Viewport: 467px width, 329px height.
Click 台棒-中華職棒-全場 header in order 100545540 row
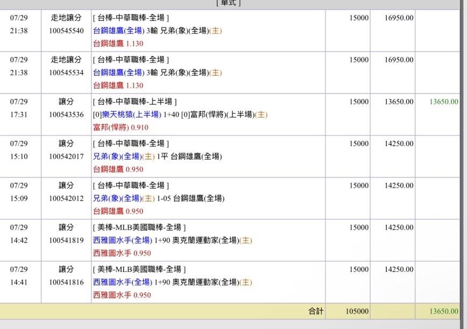[131, 18]
